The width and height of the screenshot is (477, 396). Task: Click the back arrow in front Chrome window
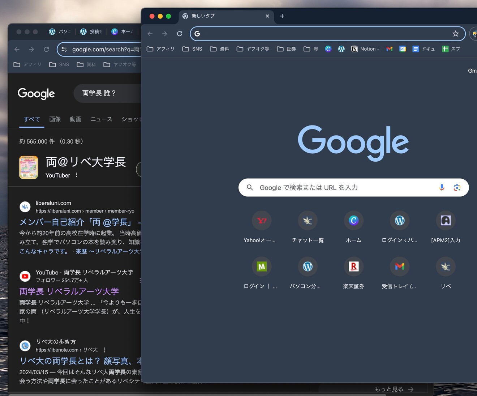click(150, 34)
